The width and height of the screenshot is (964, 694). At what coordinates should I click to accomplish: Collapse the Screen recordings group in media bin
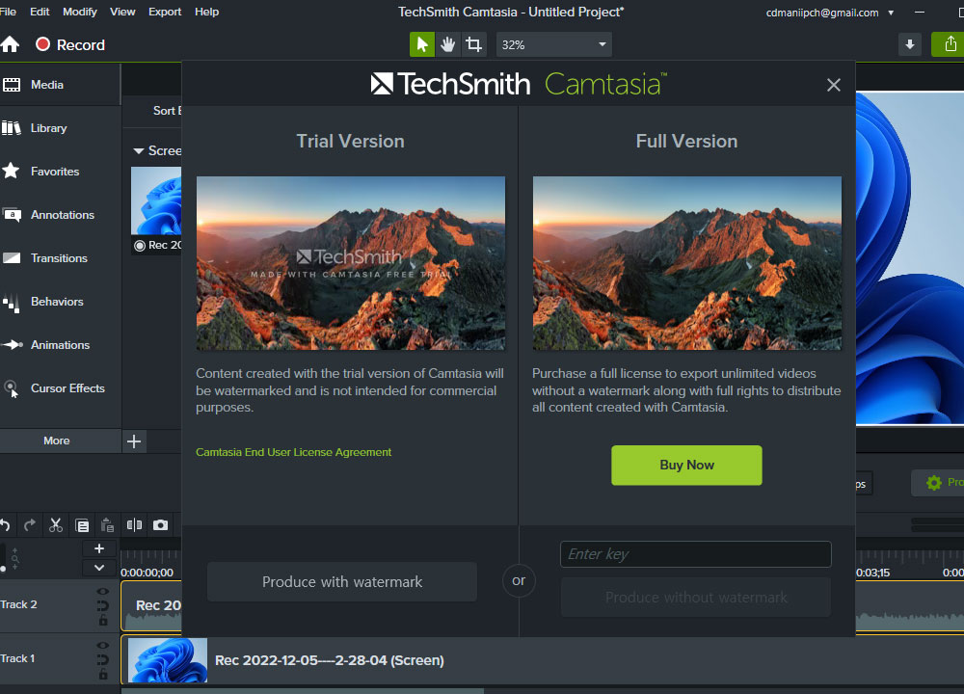pyautogui.click(x=139, y=150)
